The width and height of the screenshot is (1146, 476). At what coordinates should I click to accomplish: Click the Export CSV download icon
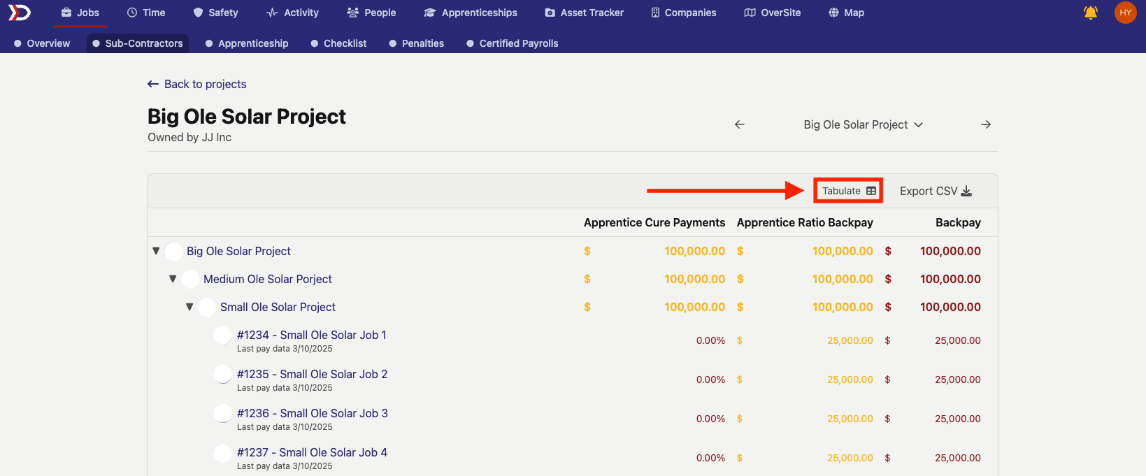[966, 191]
